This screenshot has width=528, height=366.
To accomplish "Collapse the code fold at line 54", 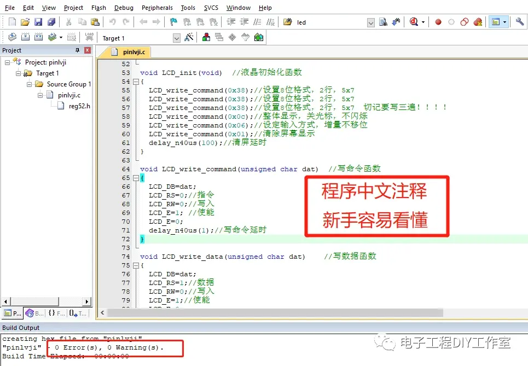I will tap(136, 82).
